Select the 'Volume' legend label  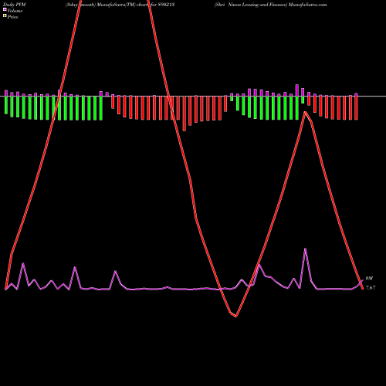[15, 11]
